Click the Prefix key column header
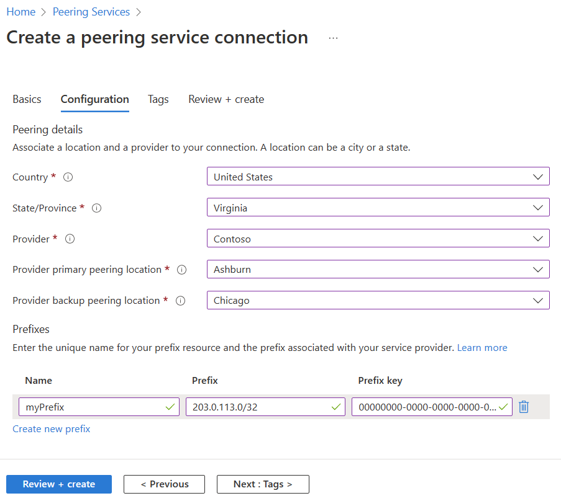This screenshot has width=561, height=501. pyautogui.click(x=380, y=381)
